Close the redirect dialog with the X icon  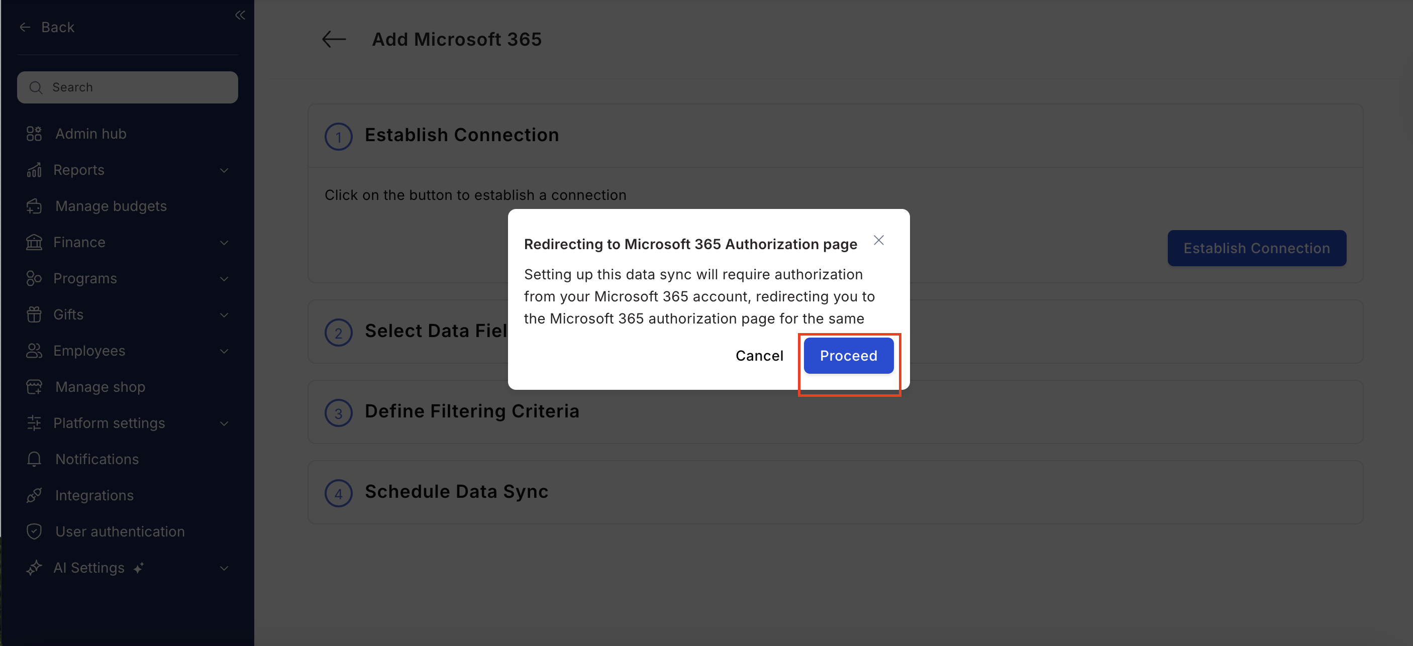(x=878, y=240)
